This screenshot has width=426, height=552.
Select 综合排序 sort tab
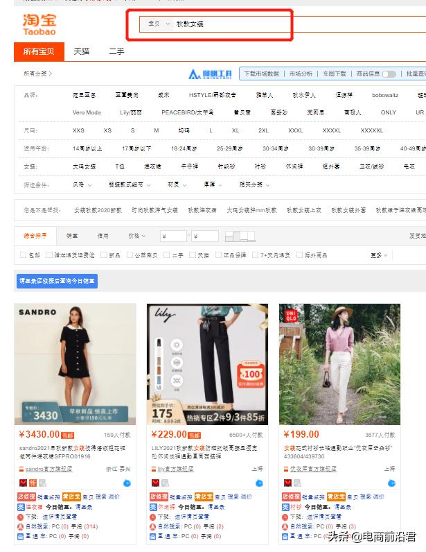(35, 236)
